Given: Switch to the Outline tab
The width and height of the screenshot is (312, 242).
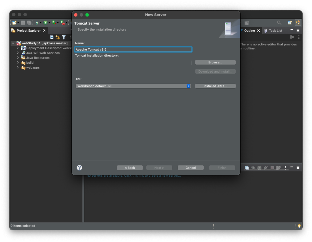Looking at the screenshot, I should 249,31.
